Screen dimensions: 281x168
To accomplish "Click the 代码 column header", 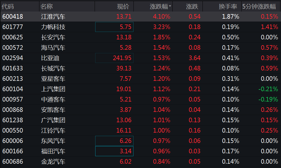I will 8,6.
